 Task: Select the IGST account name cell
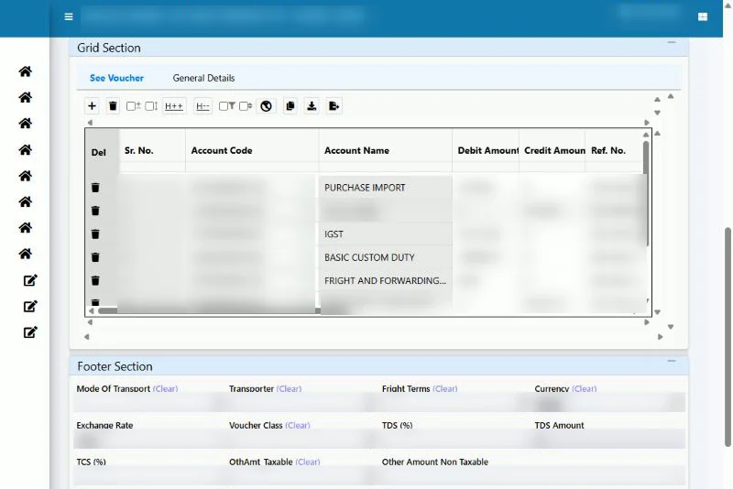pos(385,234)
